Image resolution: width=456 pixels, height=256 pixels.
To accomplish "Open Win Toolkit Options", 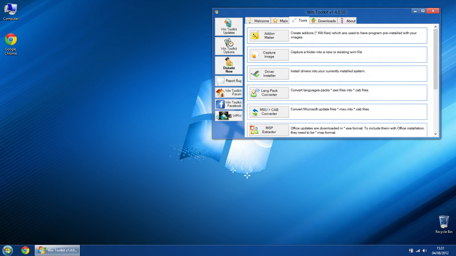I will pos(229,46).
